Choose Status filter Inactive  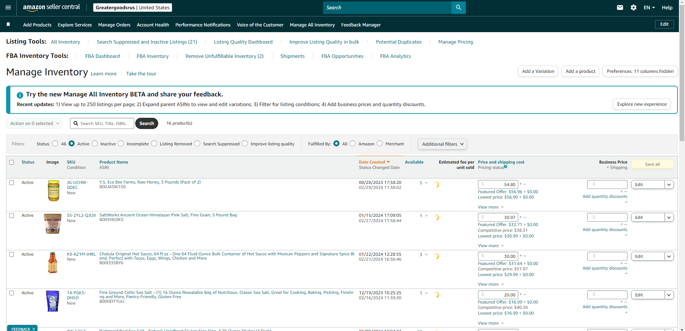click(95, 144)
